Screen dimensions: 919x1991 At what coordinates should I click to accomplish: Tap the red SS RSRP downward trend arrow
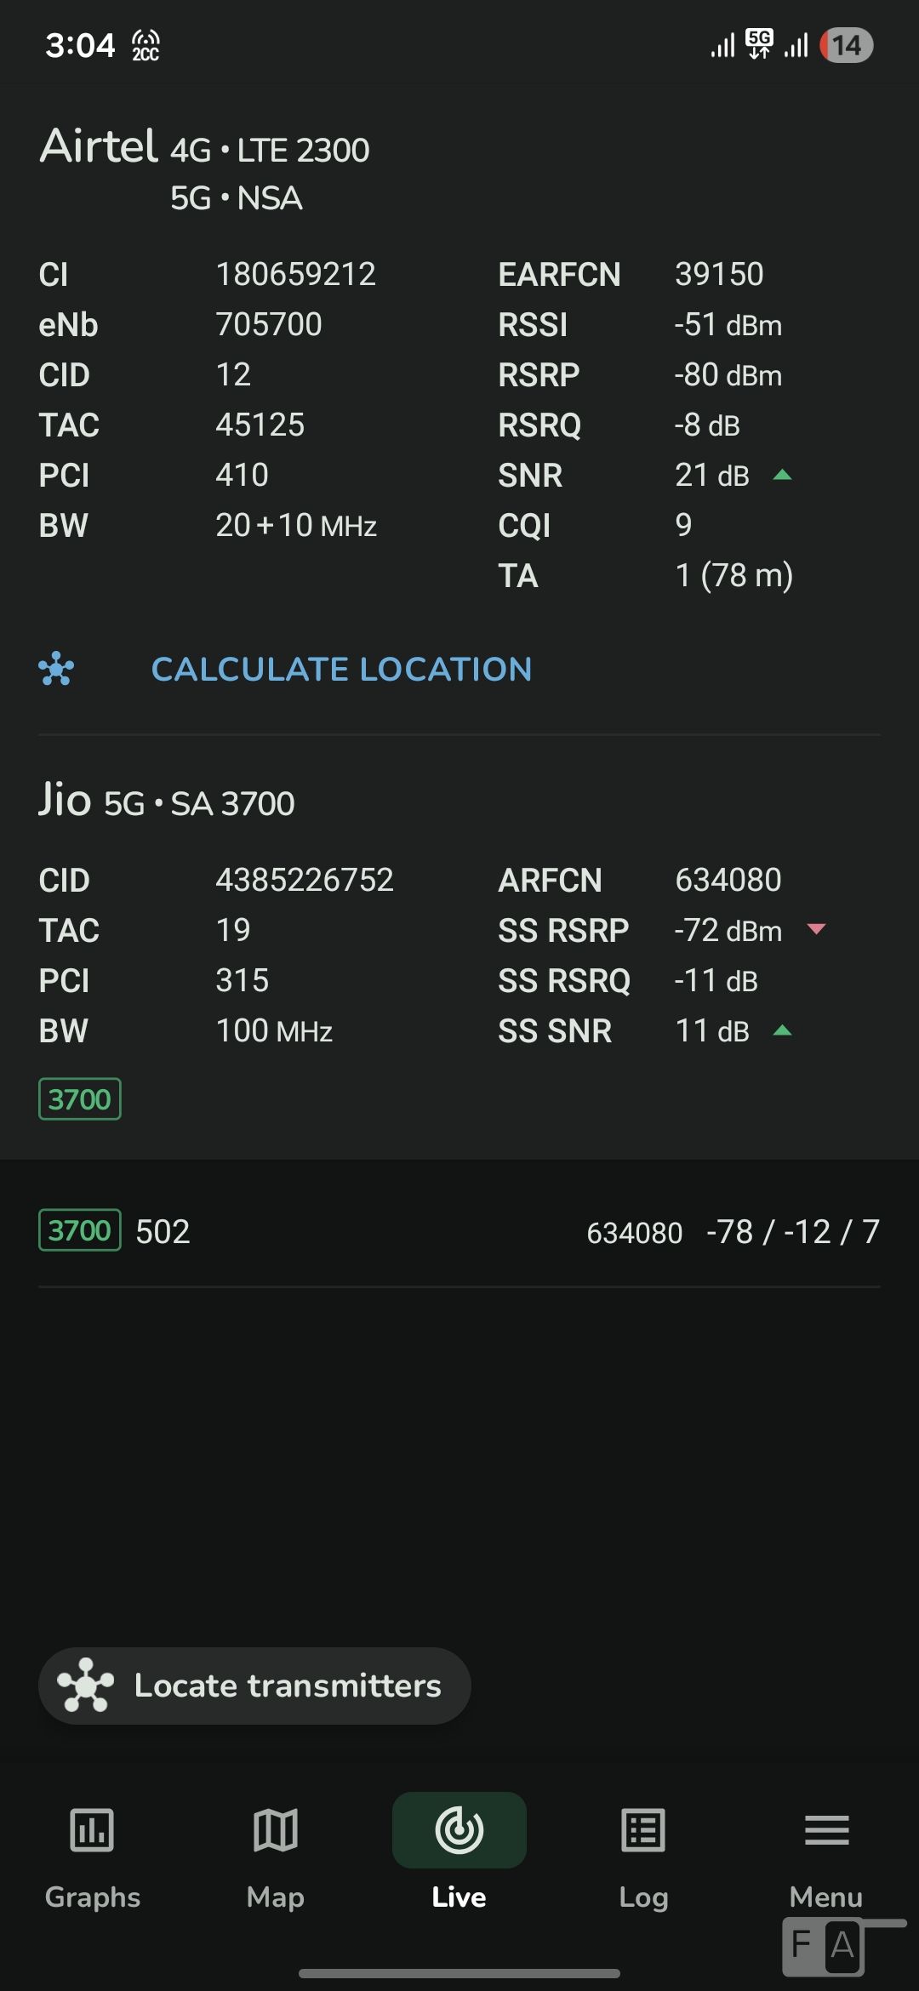click(x=816, y=929)
